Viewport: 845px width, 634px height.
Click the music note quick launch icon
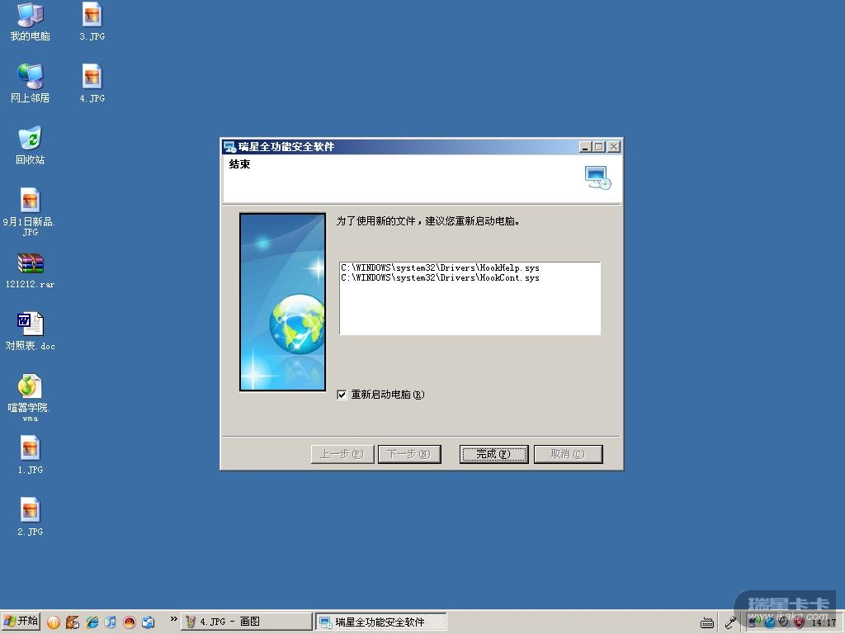pyautogui.click(x=111, y=622)
